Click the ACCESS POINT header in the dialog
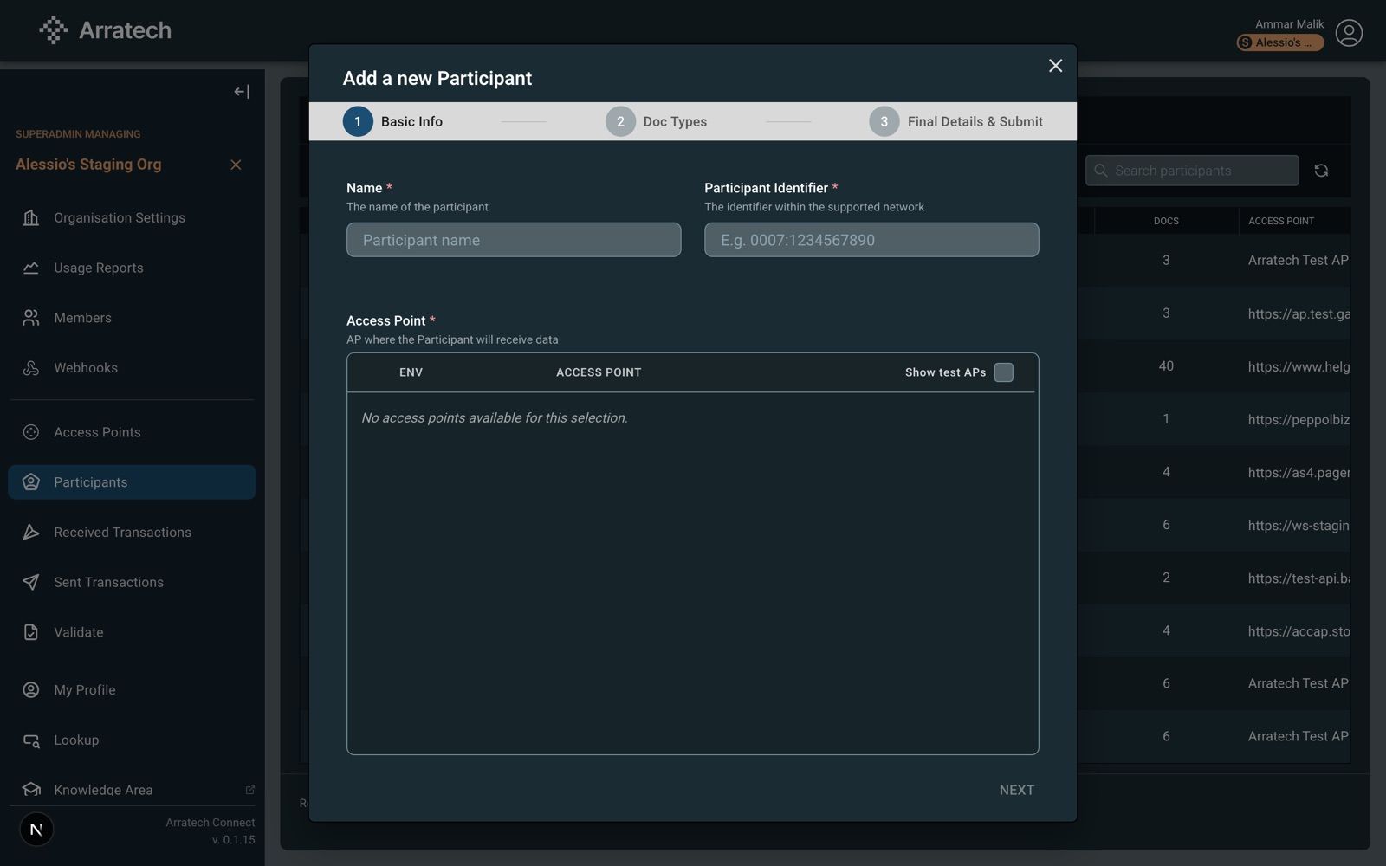This screenshot has width=1386, height=866. pyautogui.click(x=599, y=372)
